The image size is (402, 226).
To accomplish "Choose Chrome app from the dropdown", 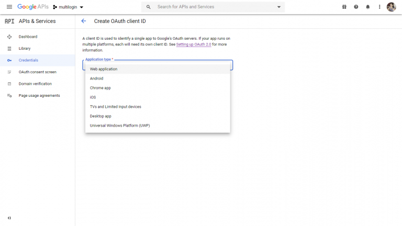I will click(x=158, y=88).
